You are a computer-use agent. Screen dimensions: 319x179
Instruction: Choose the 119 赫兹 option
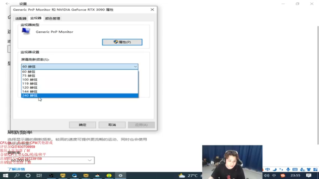[79, 84]
